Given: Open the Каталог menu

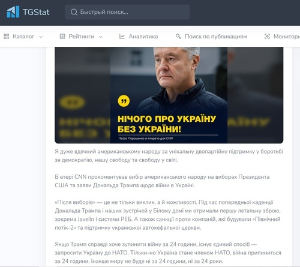Looking at the screenshot, I should (x=23, y=37).
